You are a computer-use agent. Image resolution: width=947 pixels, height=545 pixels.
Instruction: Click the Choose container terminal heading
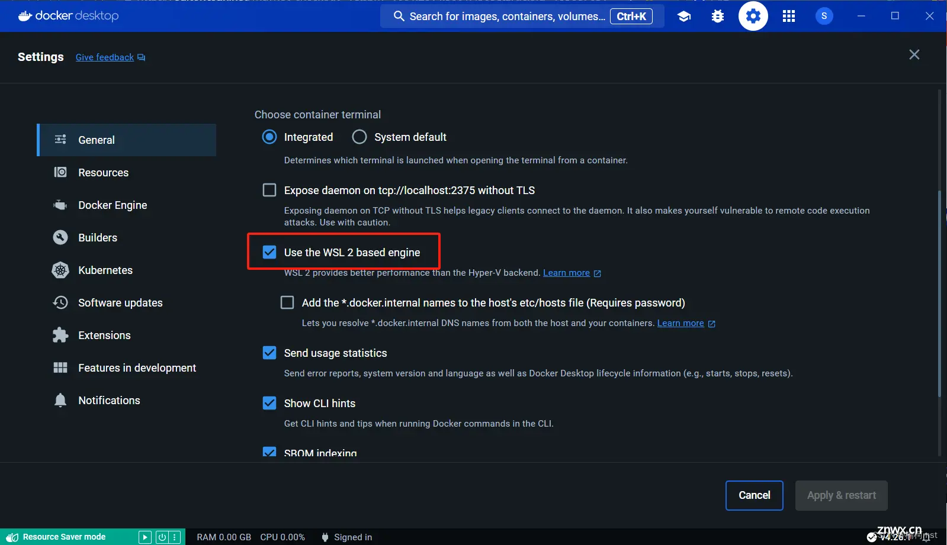point(317,115)
